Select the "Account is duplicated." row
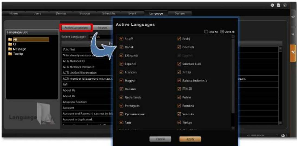Viewport: 297px width, 146px height. tap(87, 119)
